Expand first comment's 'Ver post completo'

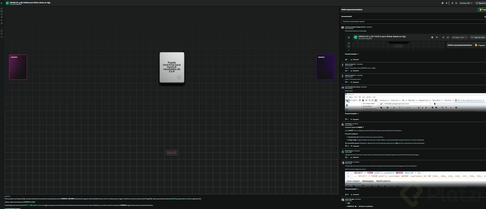(x=352, y=54)
